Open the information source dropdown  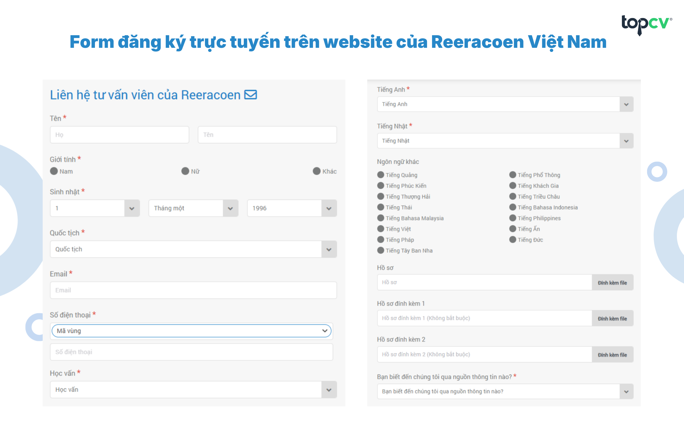coord(505,391)
